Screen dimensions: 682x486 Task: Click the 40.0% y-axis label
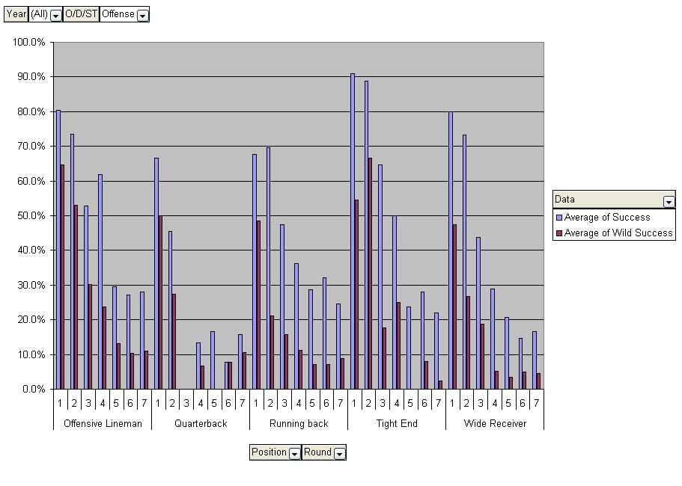tap(31, 250)
